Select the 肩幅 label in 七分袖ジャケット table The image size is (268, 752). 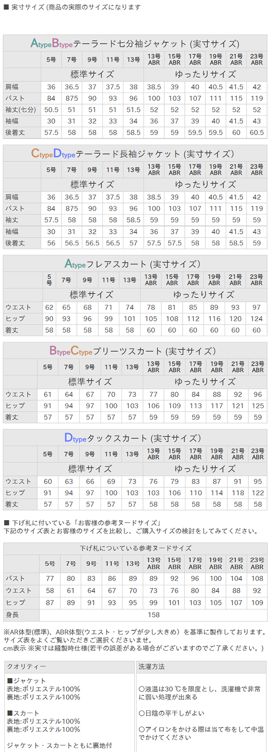point(12,87)
